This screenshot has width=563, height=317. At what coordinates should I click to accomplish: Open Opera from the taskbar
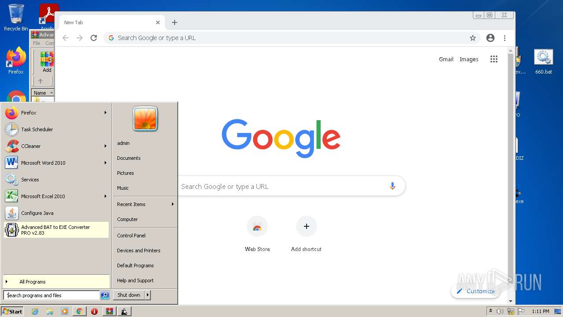point(94,311)
